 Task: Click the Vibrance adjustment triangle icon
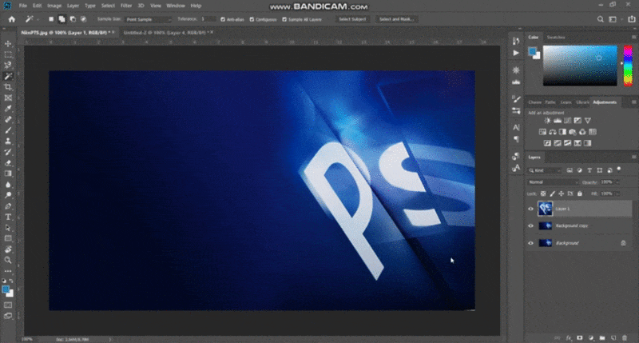pos(588,120)
